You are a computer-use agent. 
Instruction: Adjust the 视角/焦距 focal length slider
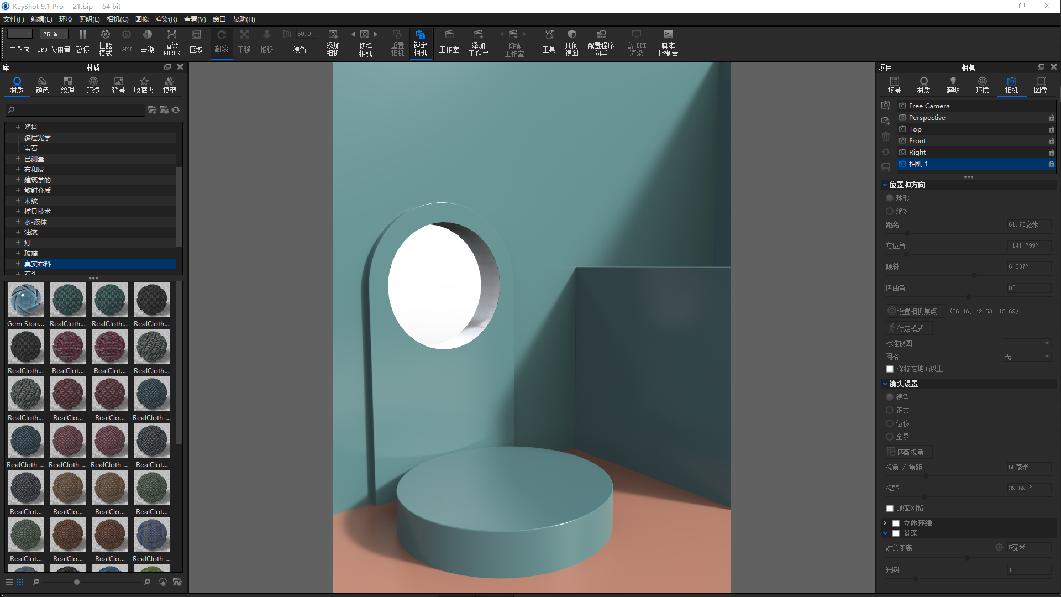pyautogui.click(x=926, y=475)
